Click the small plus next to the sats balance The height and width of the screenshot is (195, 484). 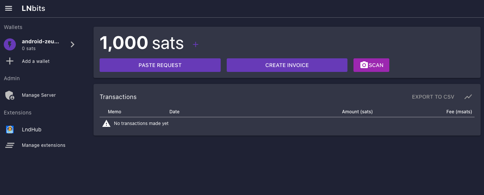click(195, 44)
